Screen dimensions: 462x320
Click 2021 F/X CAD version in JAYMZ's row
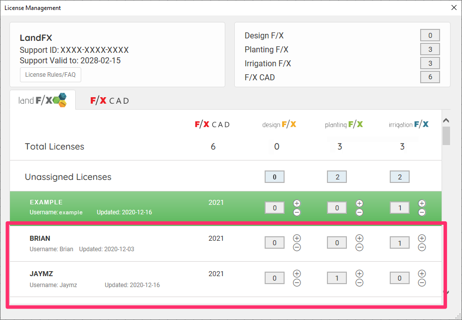click(216, 274)
